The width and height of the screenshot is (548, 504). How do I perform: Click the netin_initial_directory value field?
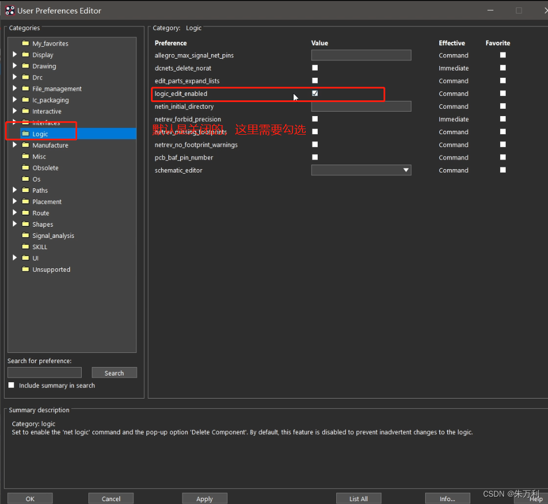[x=361, y=107]
